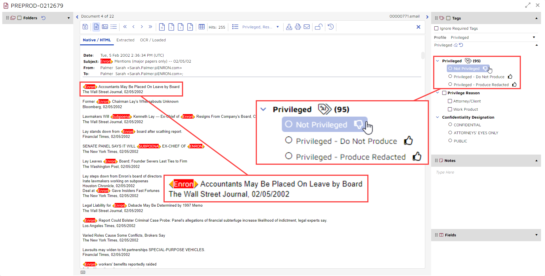Select Privileged - Produce Redacted radio

[x=450, y=84]
